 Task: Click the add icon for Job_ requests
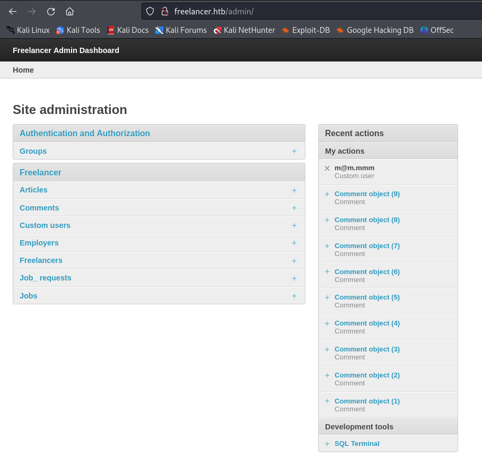tap(294, 278)
